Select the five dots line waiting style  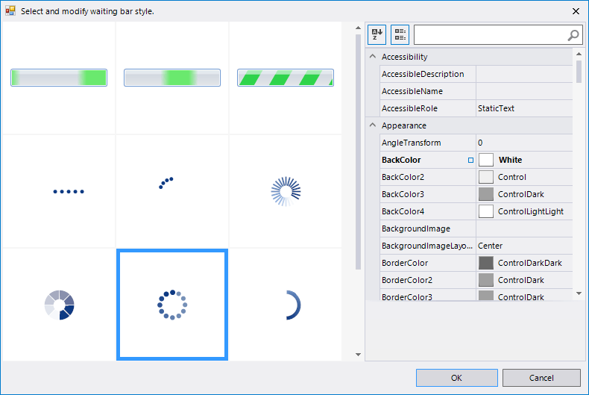tap(69, 192)
